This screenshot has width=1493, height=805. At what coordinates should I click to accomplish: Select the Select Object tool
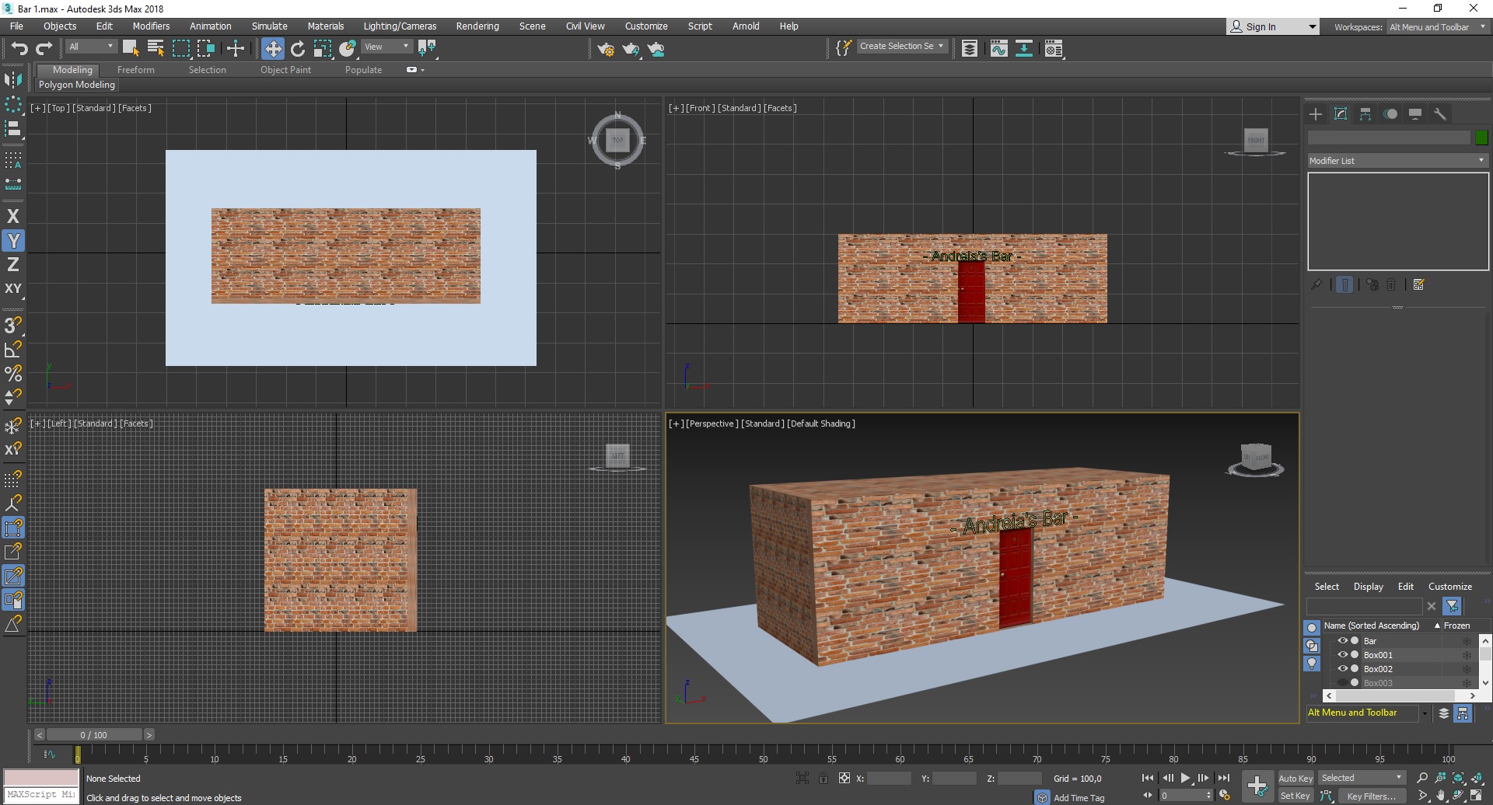tap(131, 48)
